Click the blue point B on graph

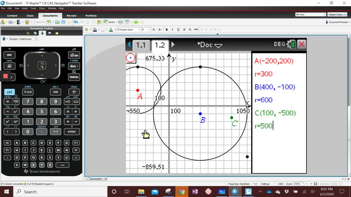coord(200,114)
